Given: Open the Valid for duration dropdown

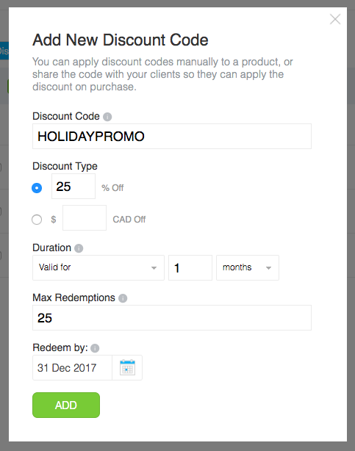Looking at the screenshot, I should click(98, 268).
